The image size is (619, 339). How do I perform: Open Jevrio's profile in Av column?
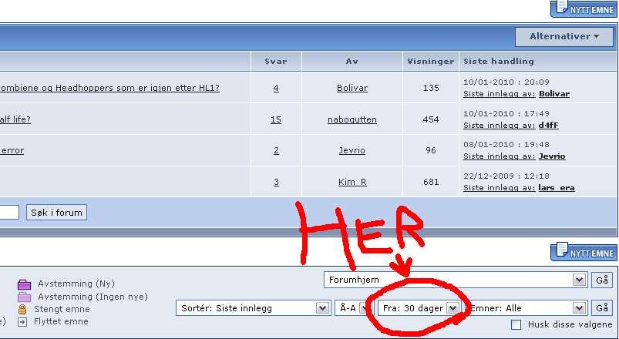(x=352, y=150)
